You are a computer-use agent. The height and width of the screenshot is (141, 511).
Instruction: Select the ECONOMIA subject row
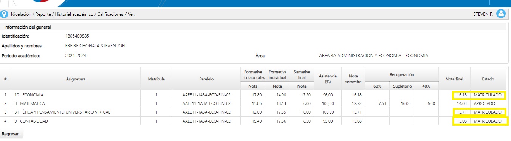pyautogui.click(x=253, y=95)
